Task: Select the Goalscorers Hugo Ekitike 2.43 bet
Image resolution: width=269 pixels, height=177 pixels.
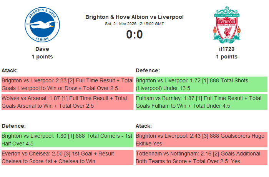Action: (x=201, y=140)
